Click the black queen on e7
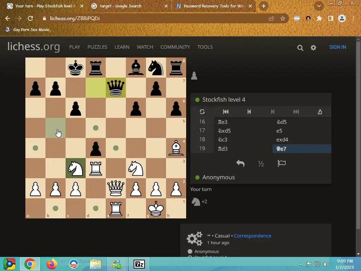Image resolution: width=361 pixels, height=271 pixels. (116, 88)
